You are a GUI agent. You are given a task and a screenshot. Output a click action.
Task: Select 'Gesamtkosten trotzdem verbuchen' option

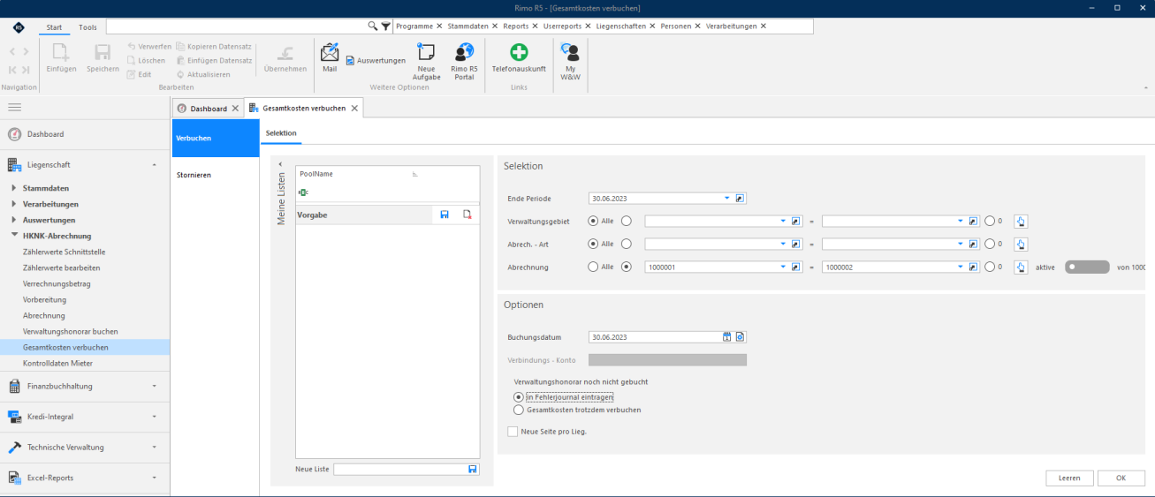(x=519, y=410)
